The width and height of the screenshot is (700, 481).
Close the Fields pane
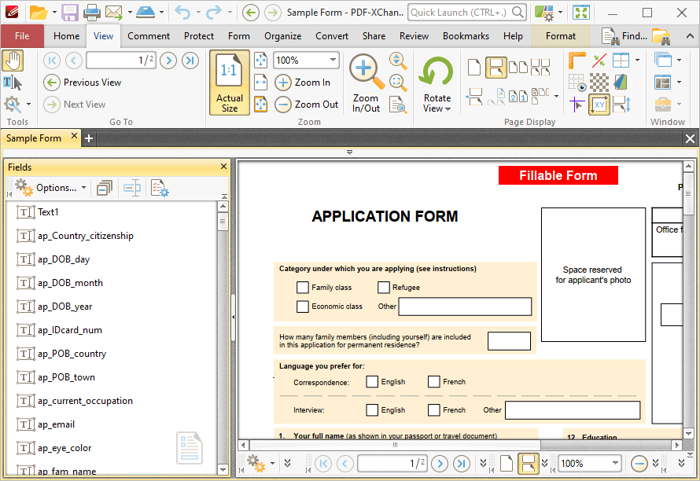pyautogui.click(x=223, y=167)
